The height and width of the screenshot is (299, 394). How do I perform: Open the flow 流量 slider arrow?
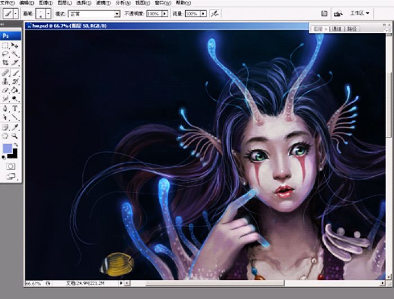[x=203, y=14]
